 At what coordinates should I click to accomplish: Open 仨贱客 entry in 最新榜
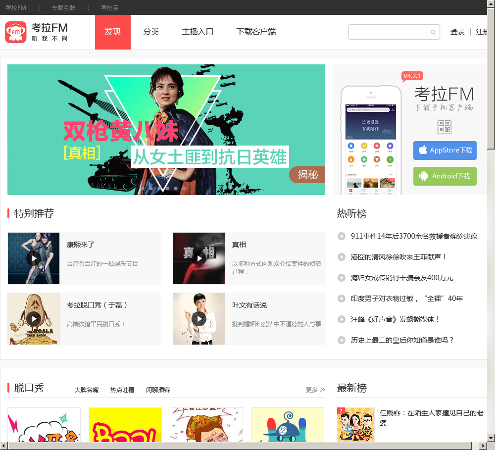click(x=431, y=418)
